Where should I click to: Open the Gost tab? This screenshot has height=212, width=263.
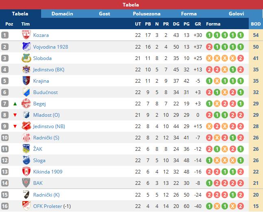point(104,14)
